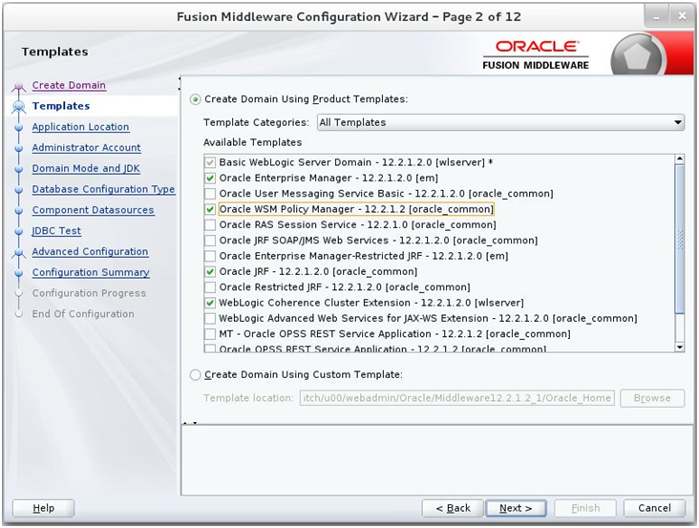Viewport: 699px width, 528px height.
Task: Click the Template location path field
Action: coord(457,398)
